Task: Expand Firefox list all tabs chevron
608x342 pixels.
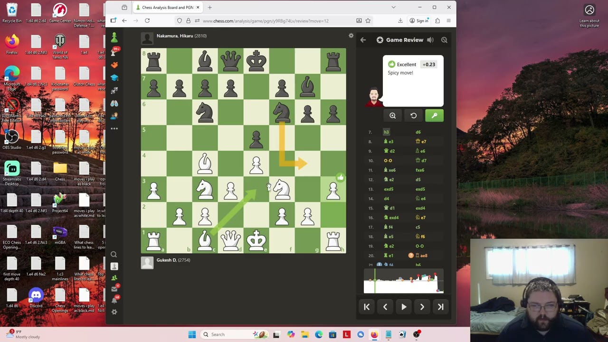Action: tap(393, 8)
